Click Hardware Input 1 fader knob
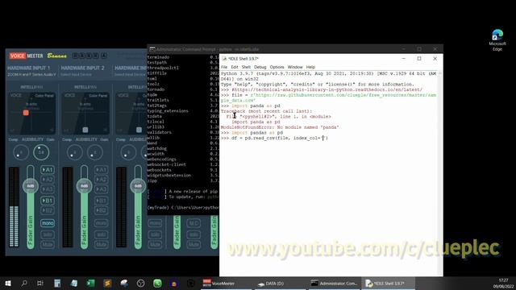 [x=31, y=186]
